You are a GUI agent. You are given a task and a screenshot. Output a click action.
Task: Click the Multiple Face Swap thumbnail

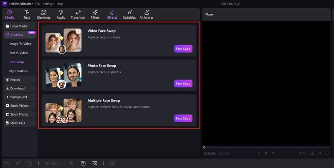pyautogui.click(x=63, y=111)
